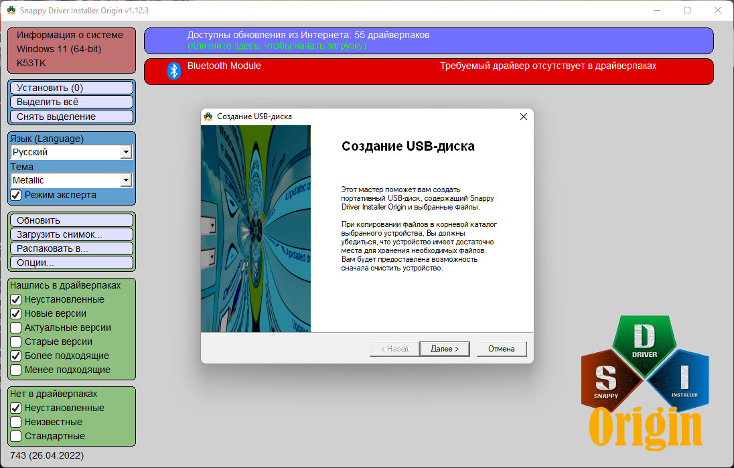Click Отмена in the USB dialog
The height and width of the screenshot is (468, 734).
[502, 349]
